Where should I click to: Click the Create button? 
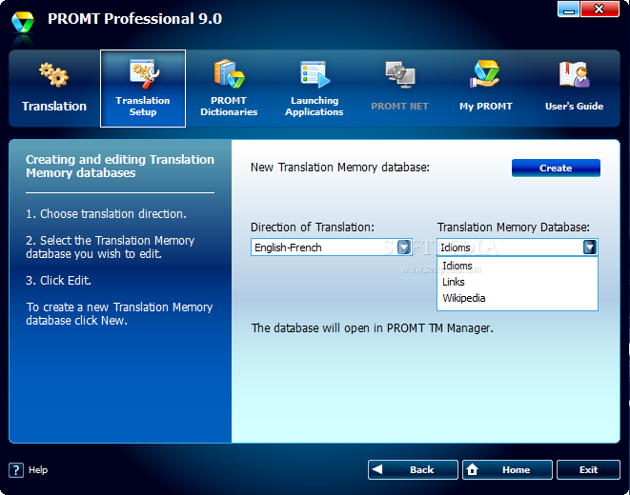coord(556,168)
